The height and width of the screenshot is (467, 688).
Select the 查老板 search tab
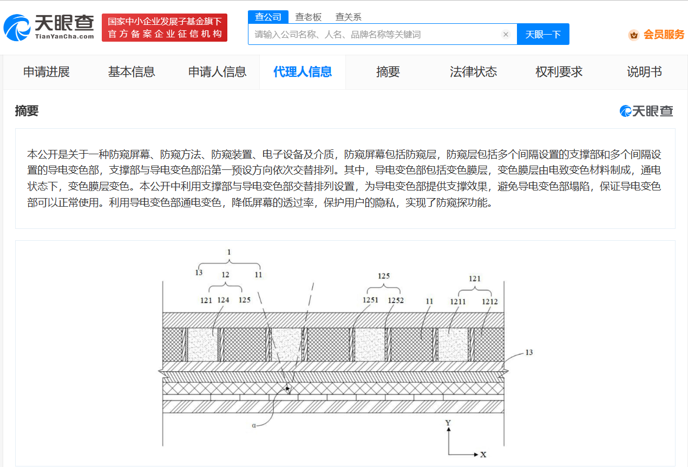[x=308, y=17]
